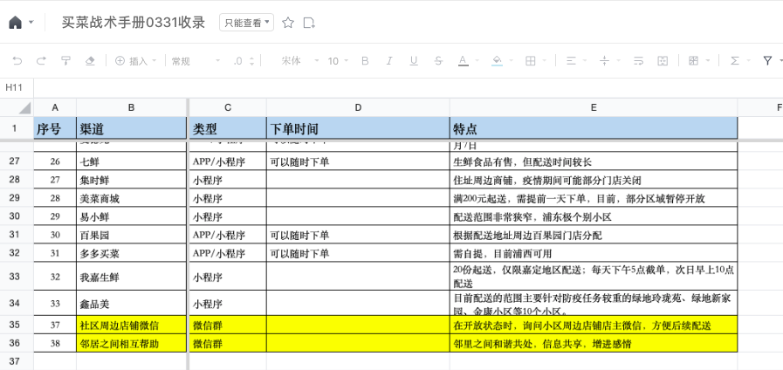Toggle underline formatting

[414, 61]
